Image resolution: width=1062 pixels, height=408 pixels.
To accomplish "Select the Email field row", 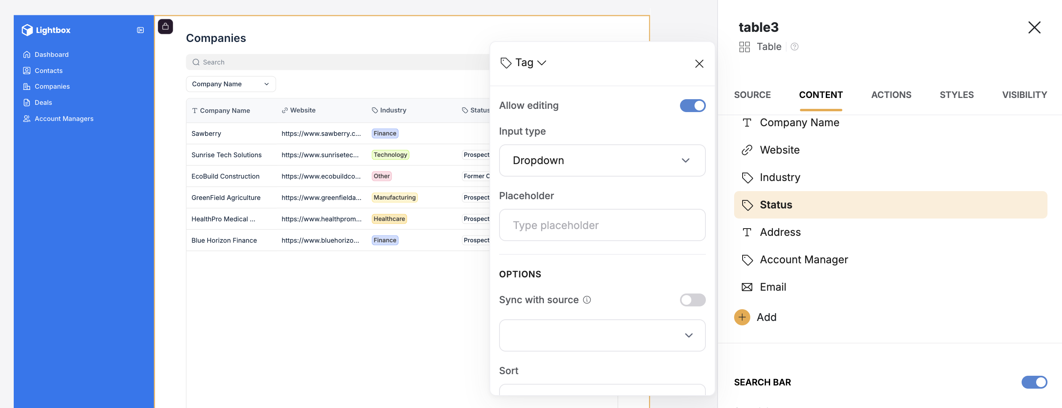I will [890, 287].
